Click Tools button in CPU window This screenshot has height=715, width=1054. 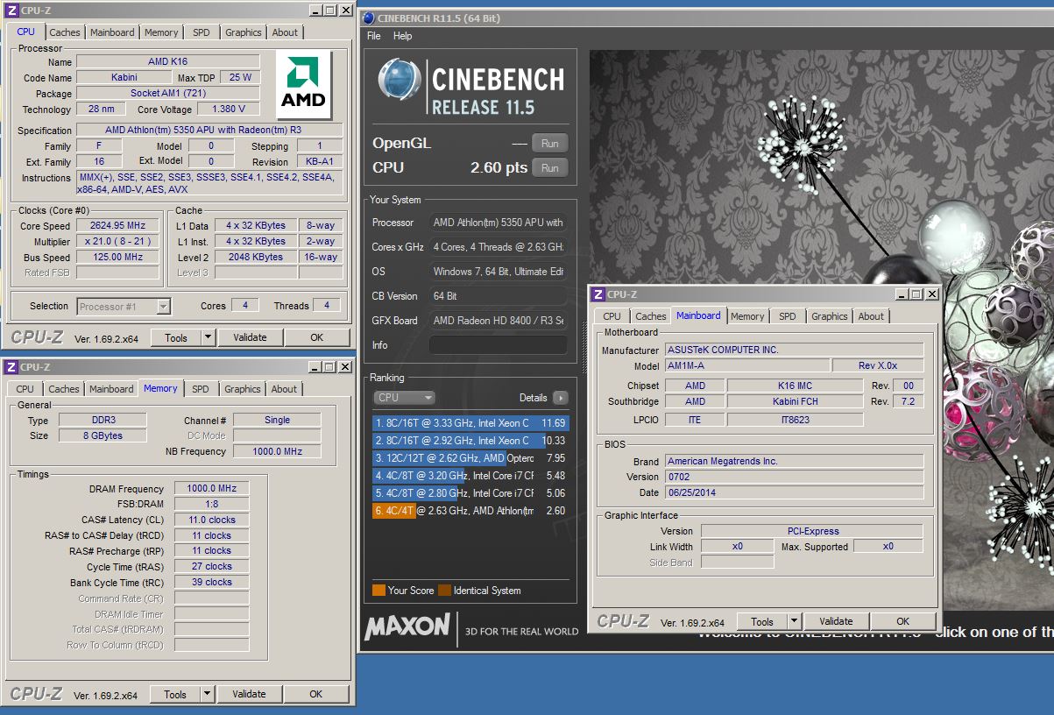pos(176,337)
